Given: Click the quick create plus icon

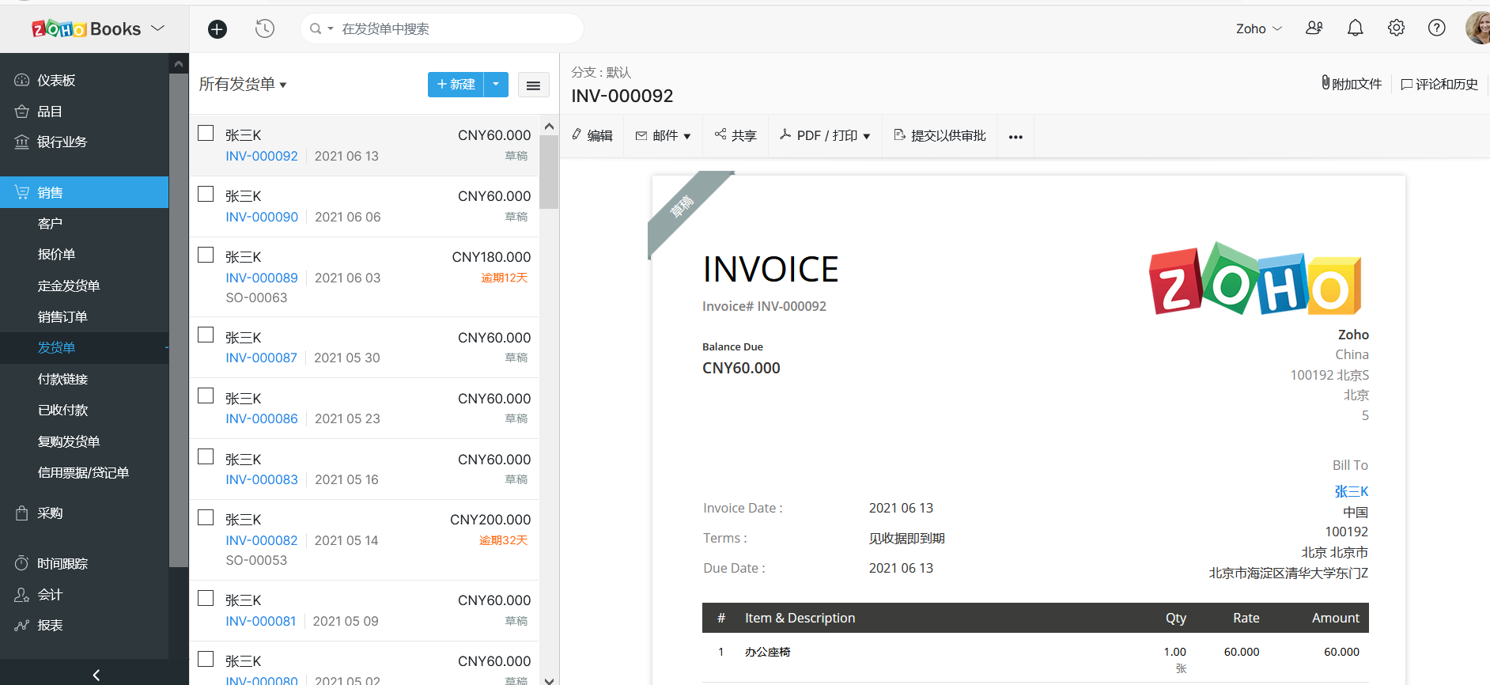Looking at the screenshot, I should point(217,29).
